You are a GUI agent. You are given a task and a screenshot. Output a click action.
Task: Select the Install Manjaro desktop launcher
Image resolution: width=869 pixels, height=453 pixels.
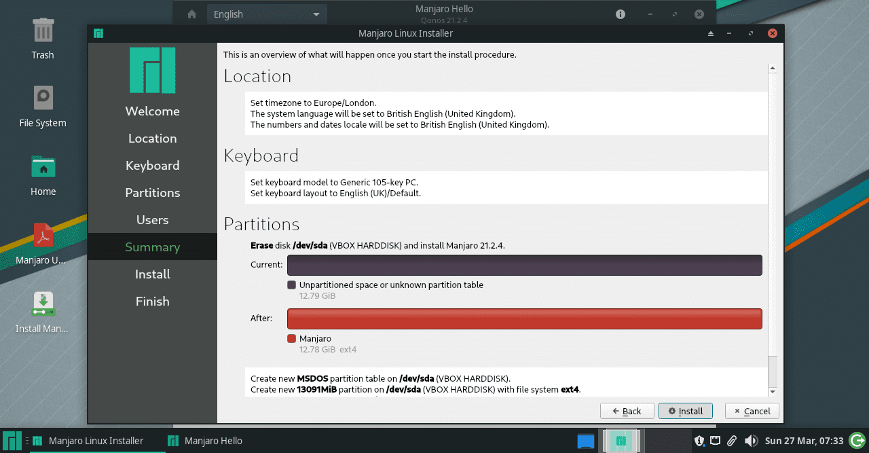[43, 304]
